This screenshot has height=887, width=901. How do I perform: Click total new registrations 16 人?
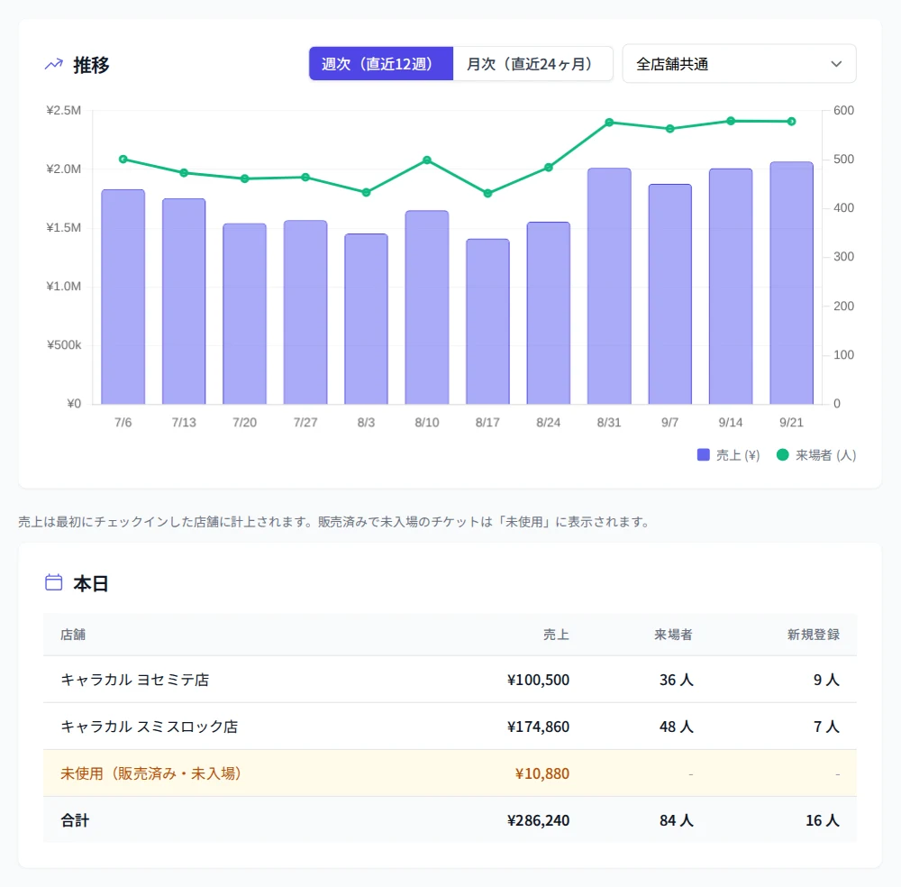[x=823, y=820]
